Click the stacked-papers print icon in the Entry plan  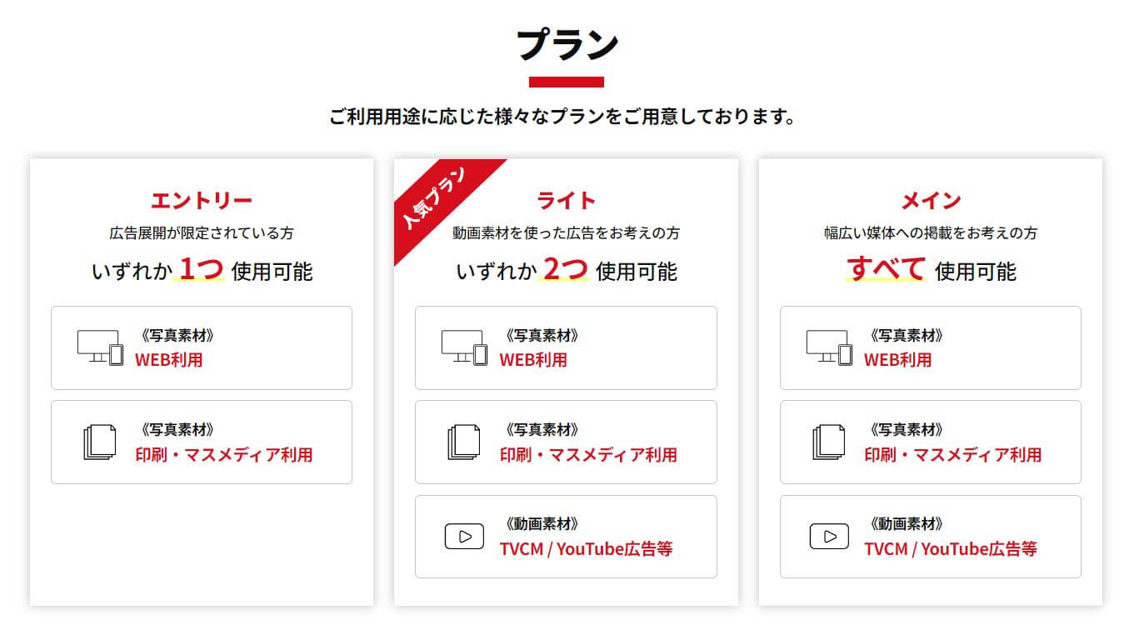click(x=100, y=442)
